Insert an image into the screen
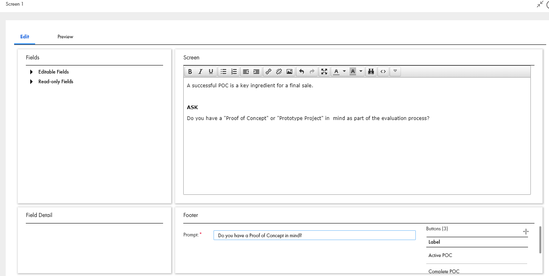Viewport: 549px width, 276px height. (289, 72)
